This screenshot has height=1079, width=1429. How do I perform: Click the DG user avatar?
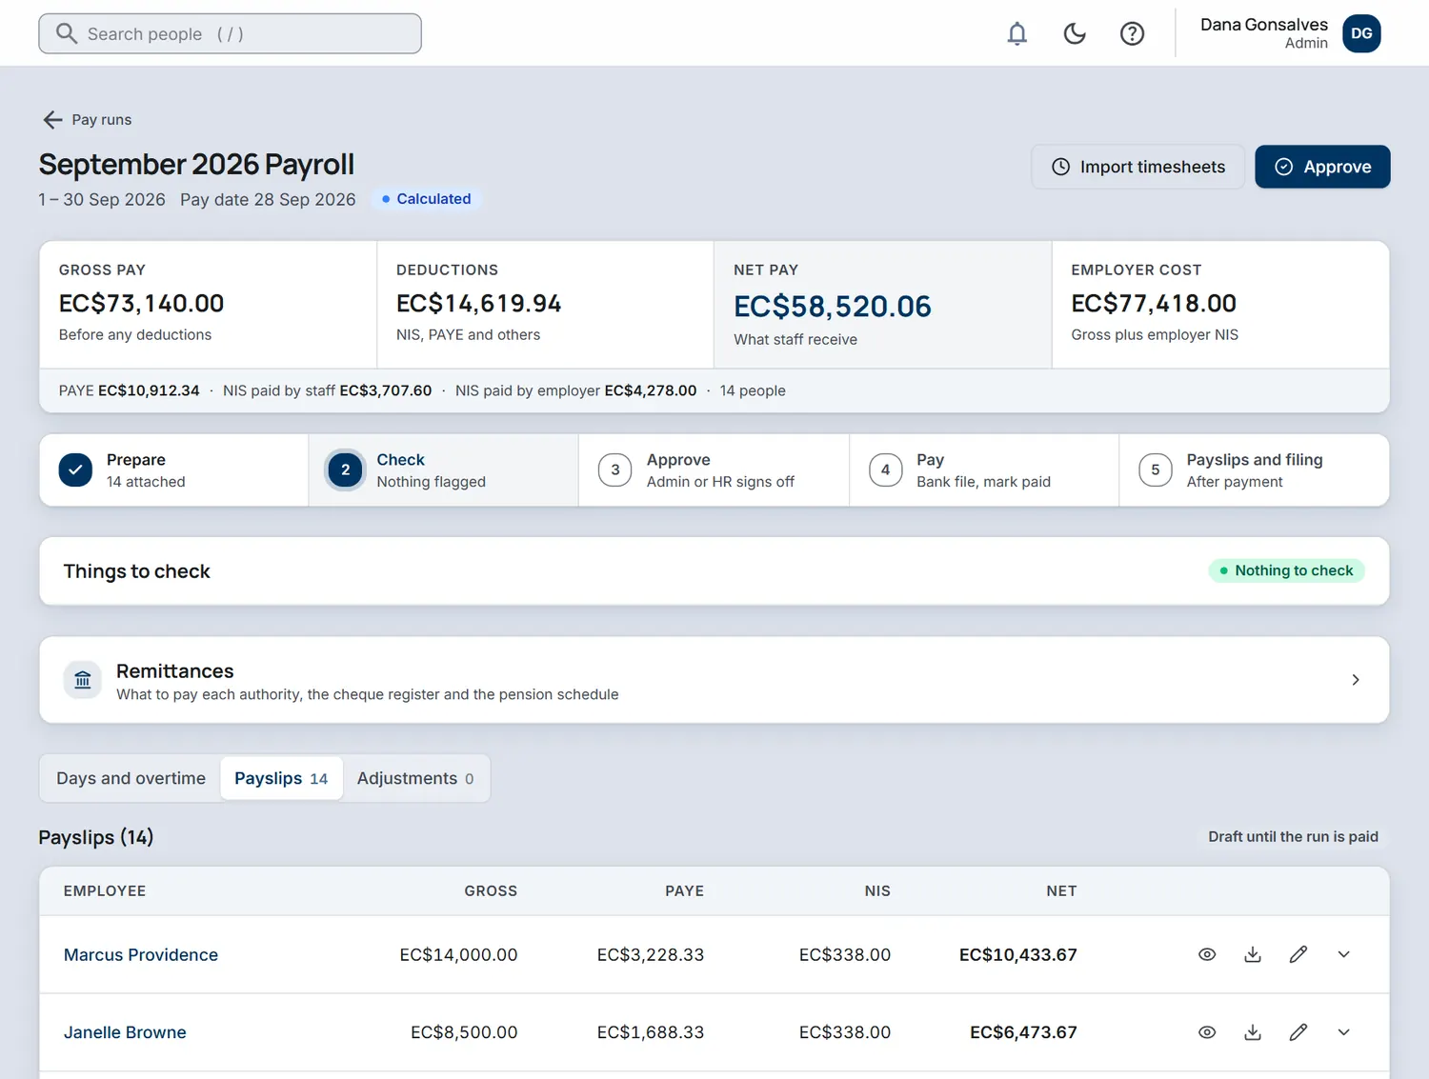(1361, 33)
